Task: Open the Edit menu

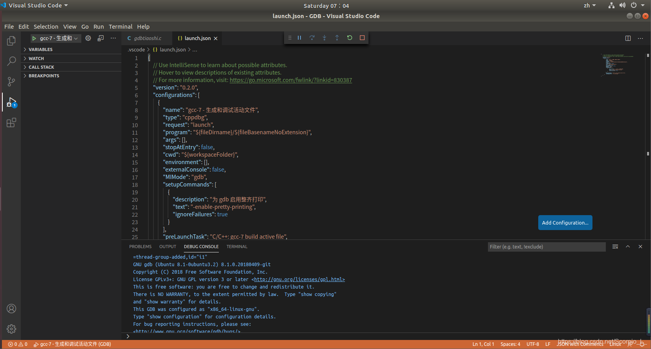Action: (24, 27)
